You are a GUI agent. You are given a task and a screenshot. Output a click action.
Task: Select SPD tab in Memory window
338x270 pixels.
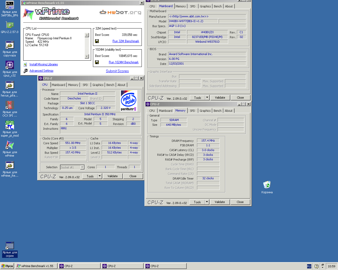193,111
